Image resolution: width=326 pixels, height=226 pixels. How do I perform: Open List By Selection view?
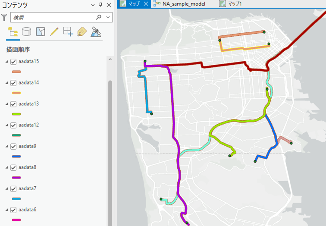[x=41, y=32]
